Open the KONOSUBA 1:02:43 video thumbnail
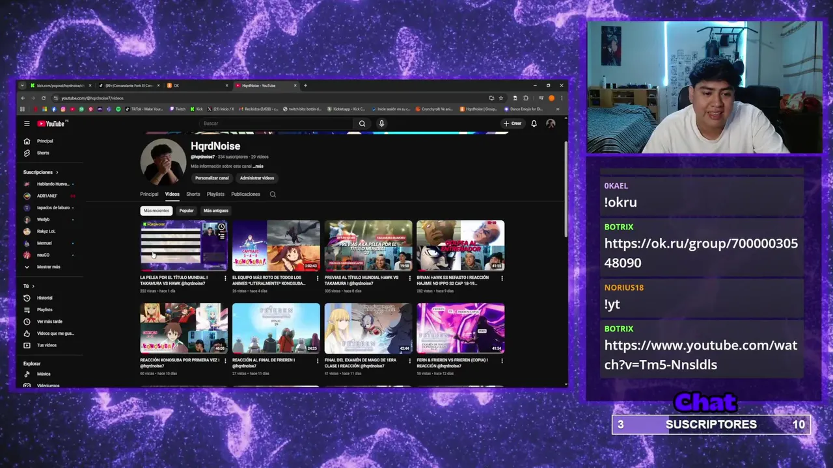 point(276,246)
